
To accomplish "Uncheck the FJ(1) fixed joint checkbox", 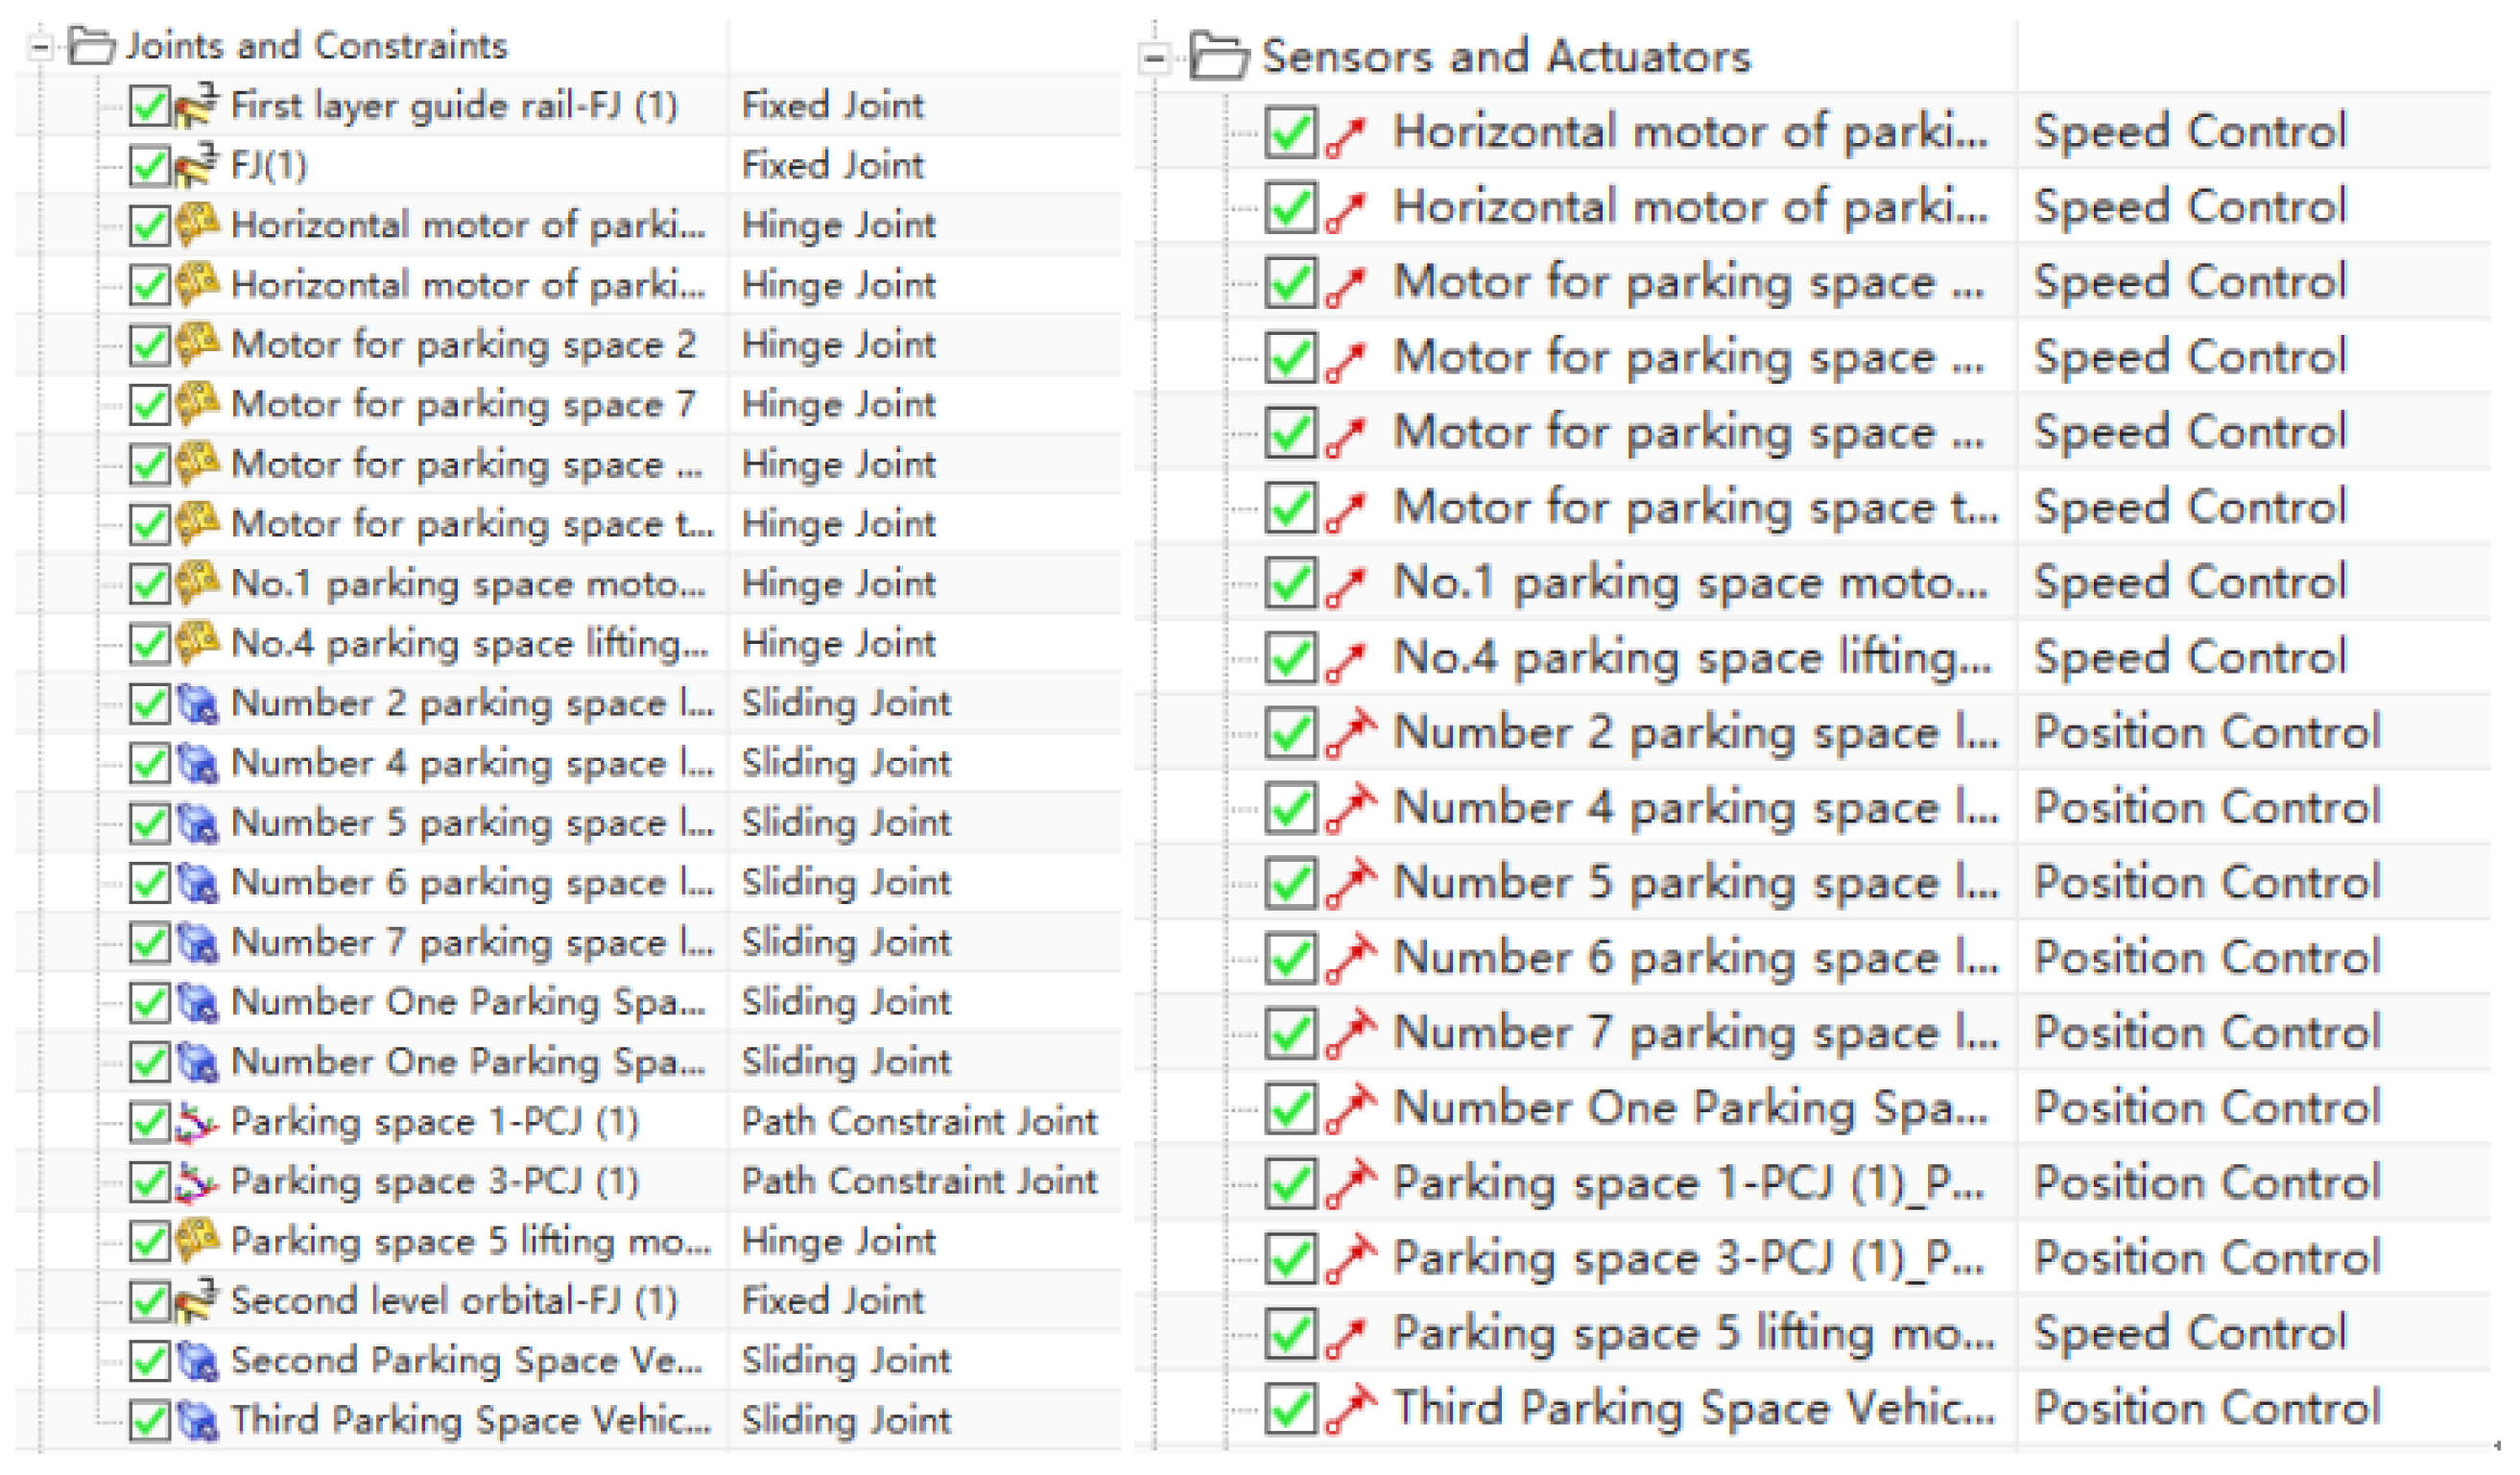I will click(149, 165).
